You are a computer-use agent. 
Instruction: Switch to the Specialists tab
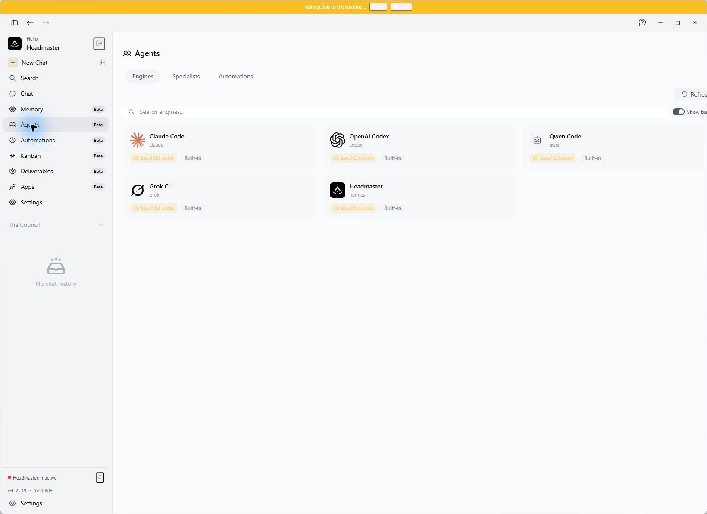[186, 76]
